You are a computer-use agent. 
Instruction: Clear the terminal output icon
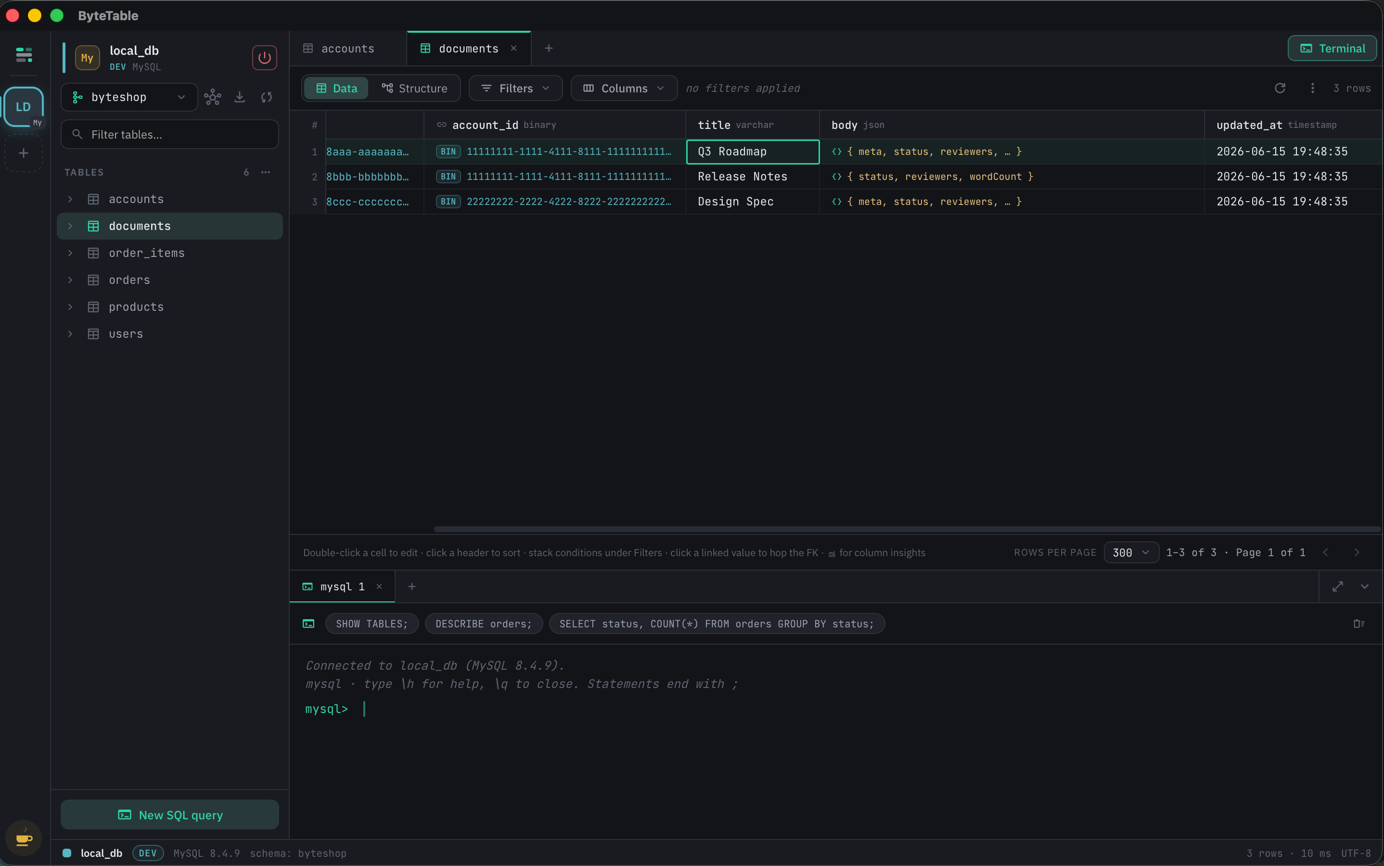click(1358, 624)
